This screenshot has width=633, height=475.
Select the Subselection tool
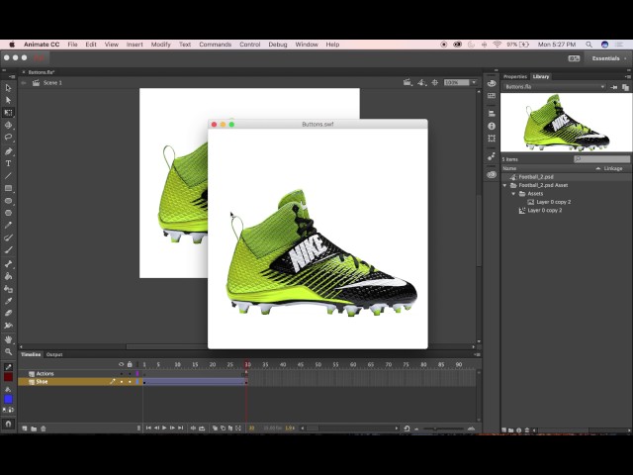pos(8,100)
